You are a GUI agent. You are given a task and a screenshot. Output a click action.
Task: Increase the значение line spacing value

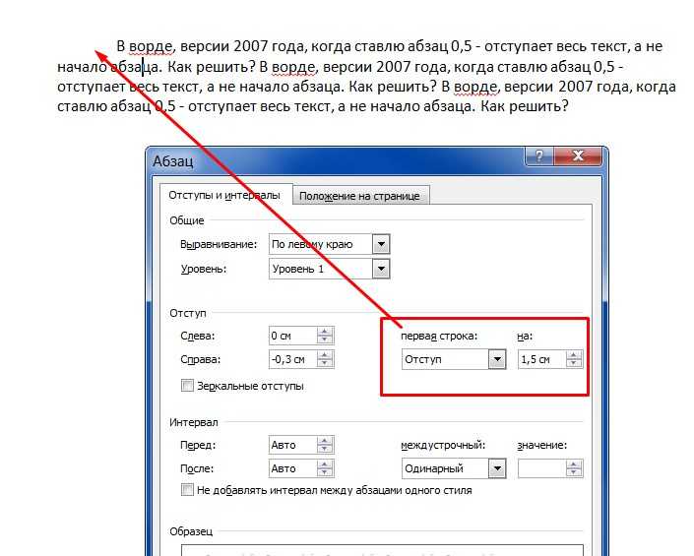coord(574,464)
